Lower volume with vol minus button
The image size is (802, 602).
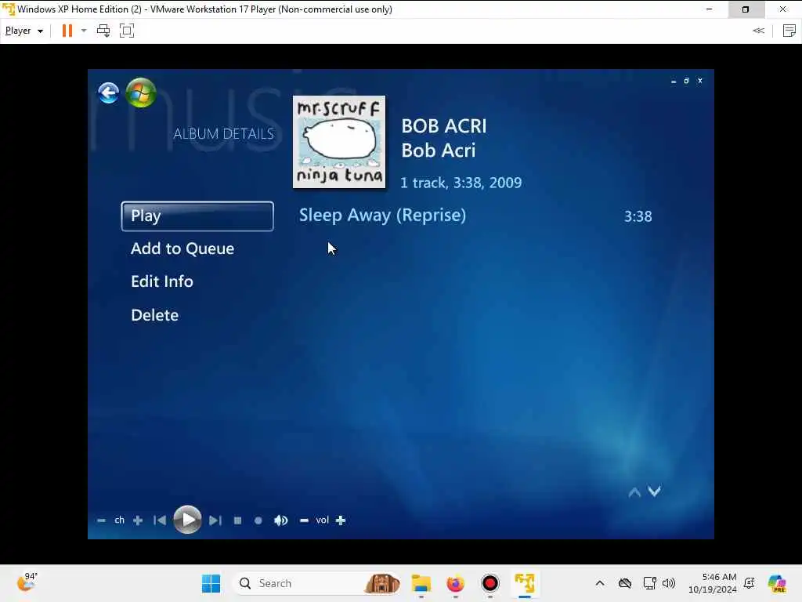[304, 520]
